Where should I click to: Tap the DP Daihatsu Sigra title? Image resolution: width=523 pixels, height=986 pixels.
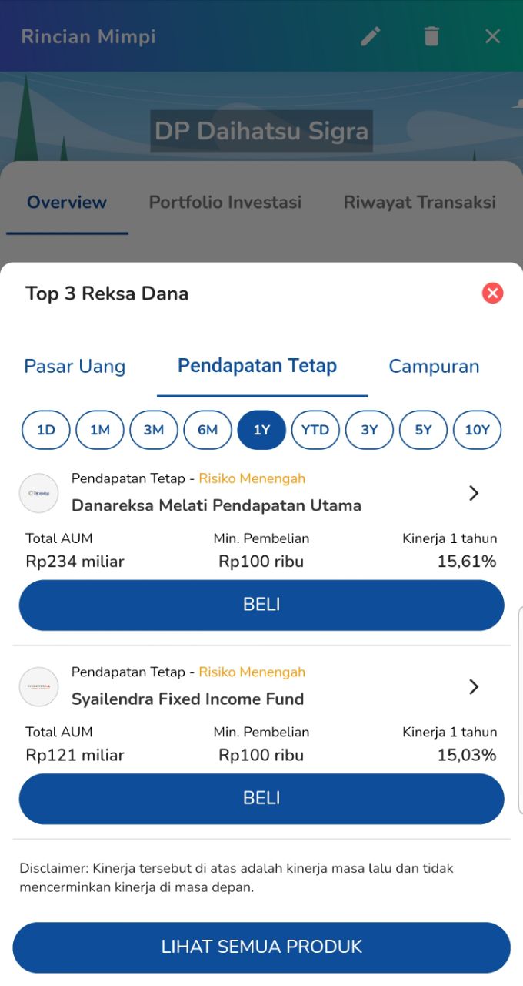click(261, 131)
